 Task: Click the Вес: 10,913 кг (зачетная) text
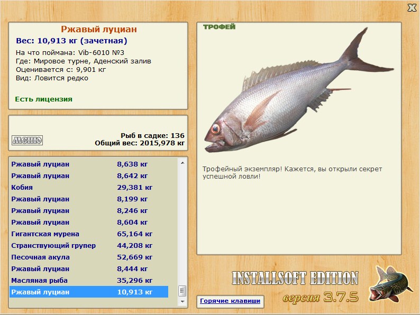pos(71,41)
